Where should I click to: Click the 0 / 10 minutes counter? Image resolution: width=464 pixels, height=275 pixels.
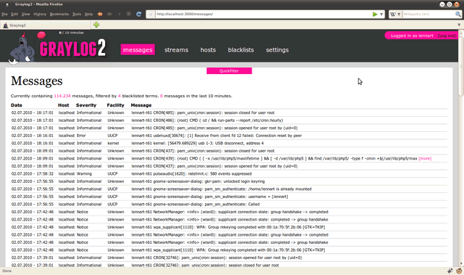(71, 33)
